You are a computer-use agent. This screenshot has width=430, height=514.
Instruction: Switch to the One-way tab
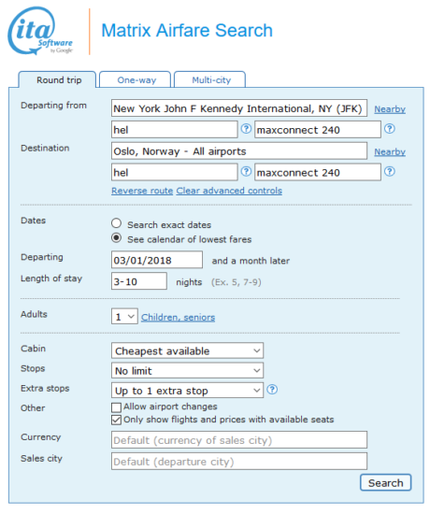[x=136, y=79]
